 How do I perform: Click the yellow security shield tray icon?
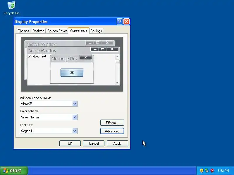point(202,171)
